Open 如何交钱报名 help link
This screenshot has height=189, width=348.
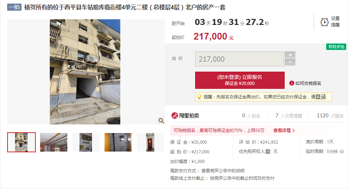tap(308, 83)
